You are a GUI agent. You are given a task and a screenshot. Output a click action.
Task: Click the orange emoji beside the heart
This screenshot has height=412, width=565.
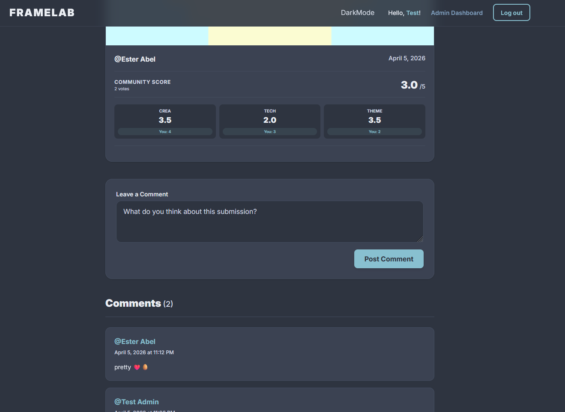[x=144, y=367]
